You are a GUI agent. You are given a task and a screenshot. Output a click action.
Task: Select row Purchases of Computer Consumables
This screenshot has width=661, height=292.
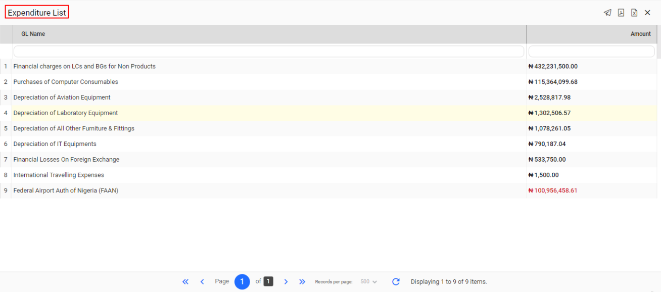[328, 82]
